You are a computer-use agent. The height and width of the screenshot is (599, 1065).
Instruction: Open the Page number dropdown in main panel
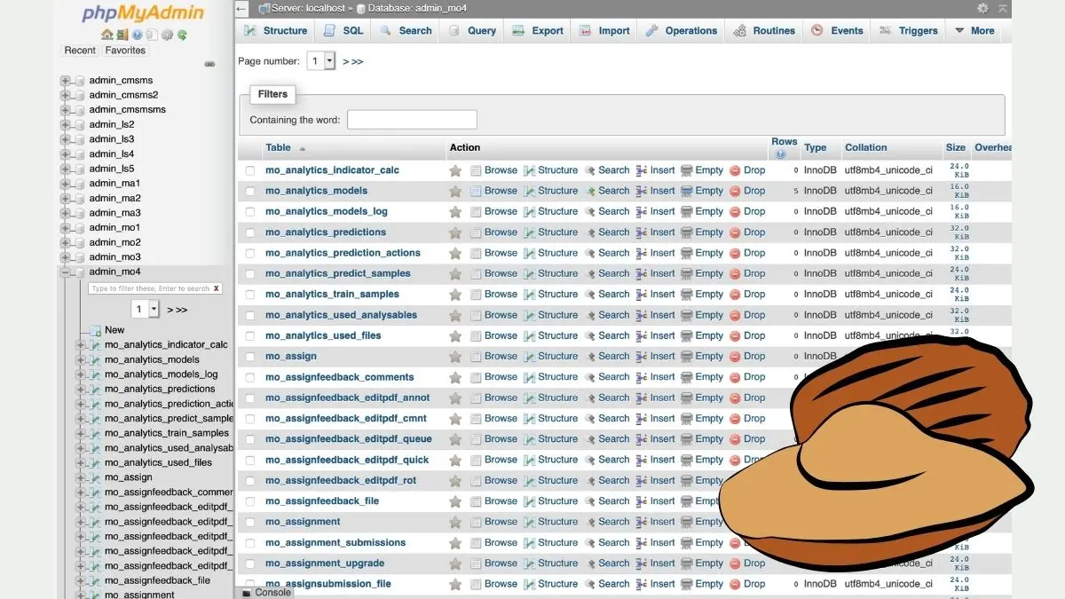pyautogui.click(x=321, y=61)
